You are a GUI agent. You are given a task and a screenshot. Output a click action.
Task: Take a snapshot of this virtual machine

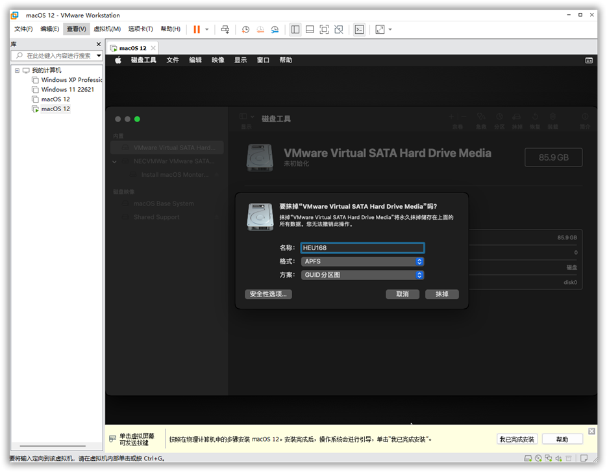tap(245, 29)
